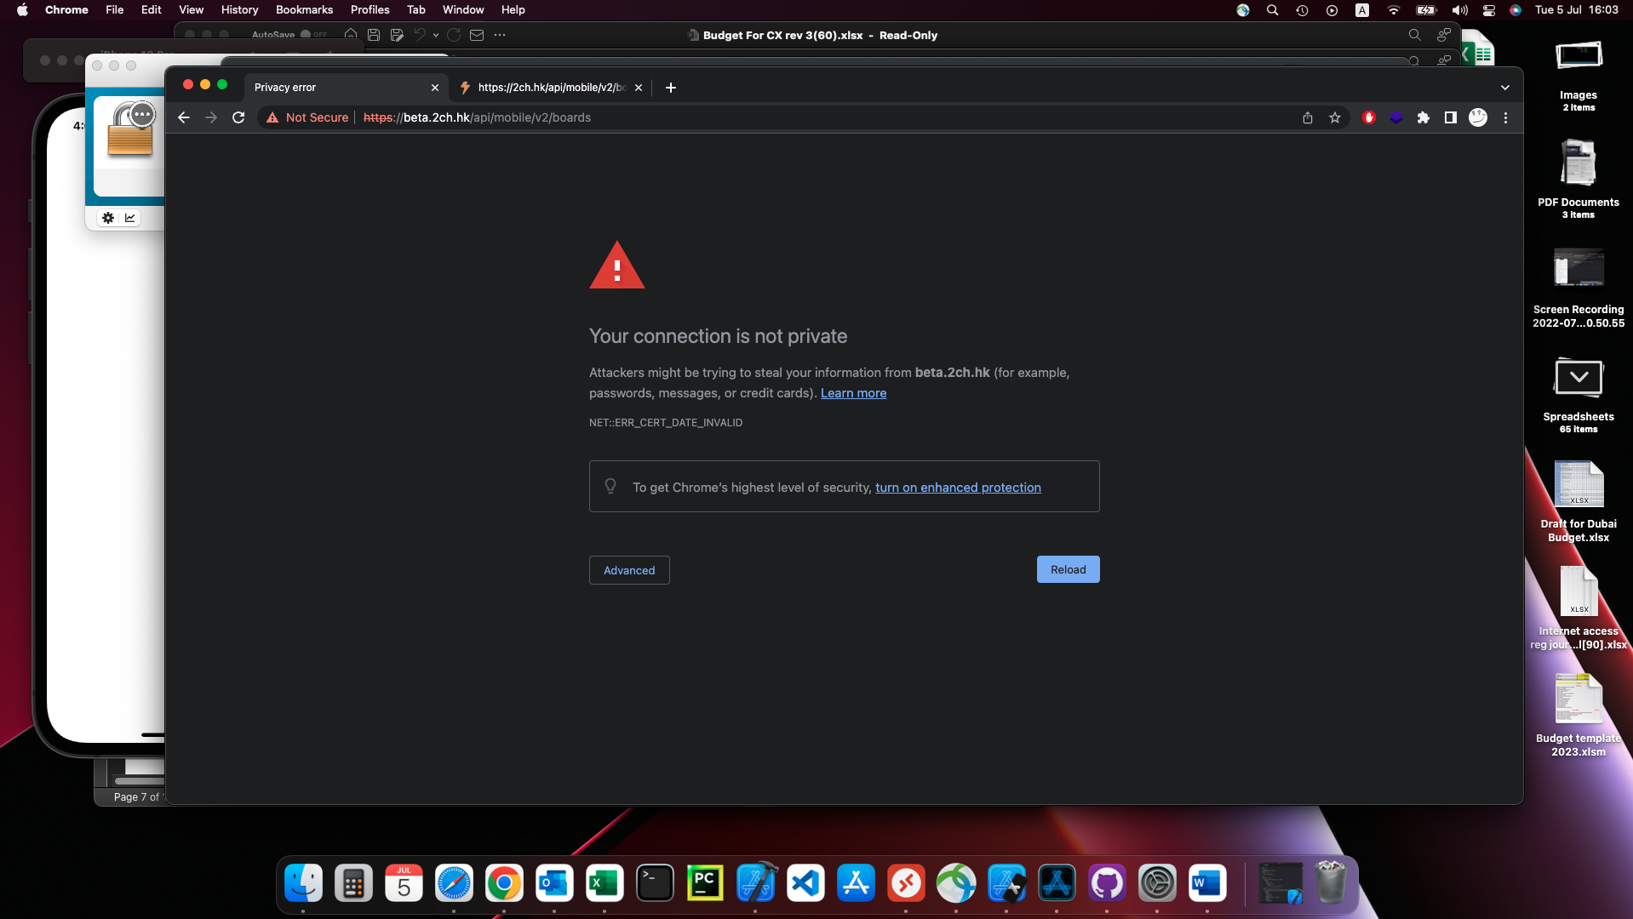Open a new tab with the plus button
The image size is (1633, 919).
point(671,87)
